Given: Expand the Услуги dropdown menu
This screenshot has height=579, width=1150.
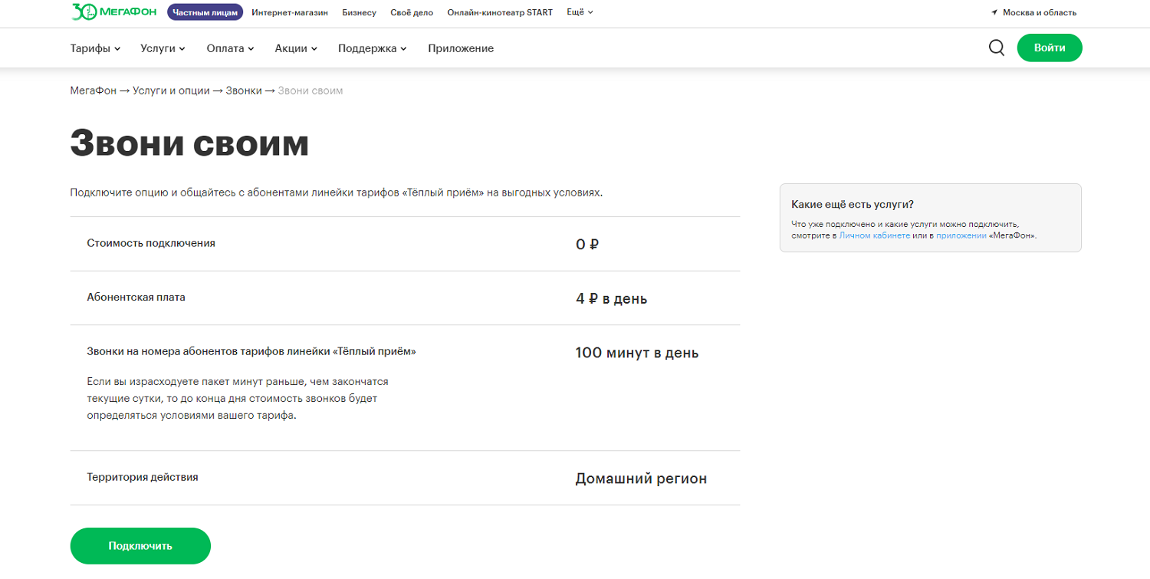Looking at the screenshot, I should tap(163, 48).
